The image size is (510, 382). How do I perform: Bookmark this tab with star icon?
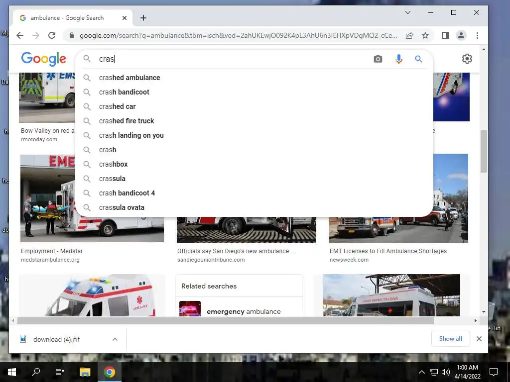point(425,35)
